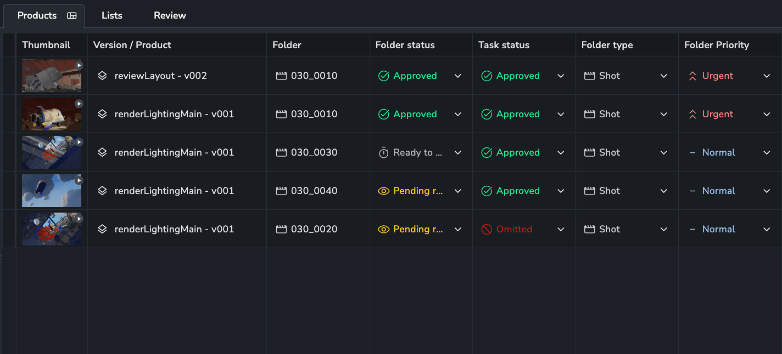The height and width of the screenshot is (354, 782).
Task: Click the grid icon beside Products tab
Action: point(72,15)
